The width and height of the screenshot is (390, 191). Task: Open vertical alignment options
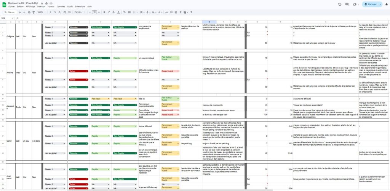tap(148, 12)
